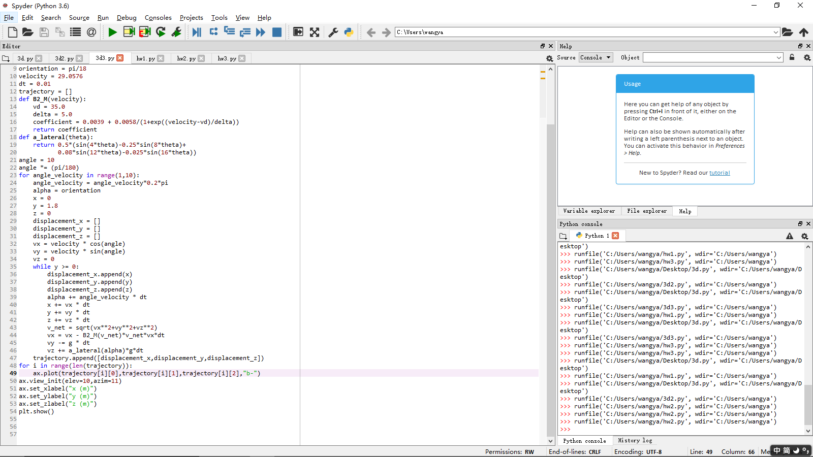Switch to the Variable explorer tab
Screen dimensions: 813x457
[x=588, y=211]
